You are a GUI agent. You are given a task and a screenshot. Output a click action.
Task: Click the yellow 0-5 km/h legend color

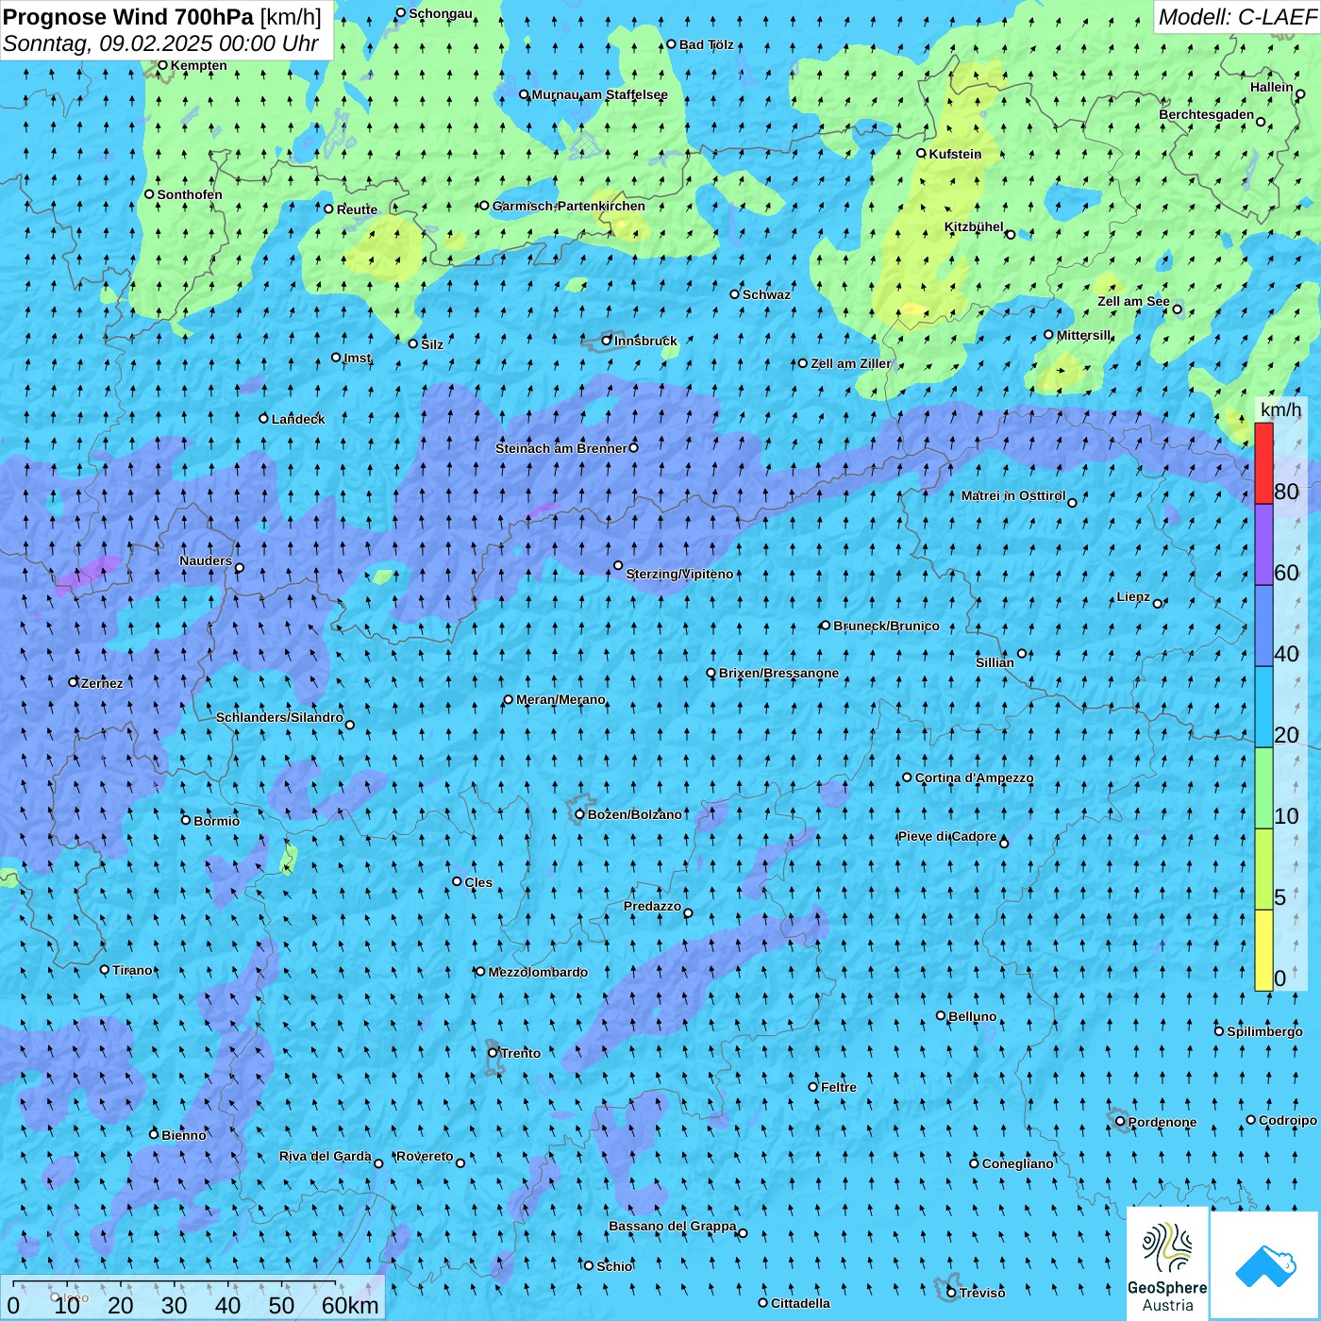(1264, 950)
